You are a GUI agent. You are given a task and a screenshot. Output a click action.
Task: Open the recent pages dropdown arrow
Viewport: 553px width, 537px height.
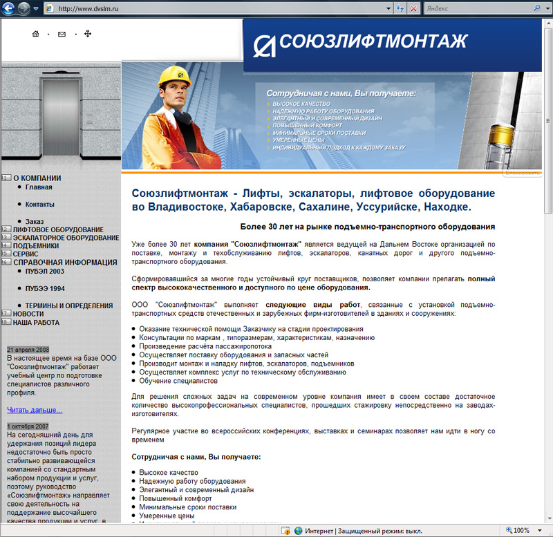36,8
